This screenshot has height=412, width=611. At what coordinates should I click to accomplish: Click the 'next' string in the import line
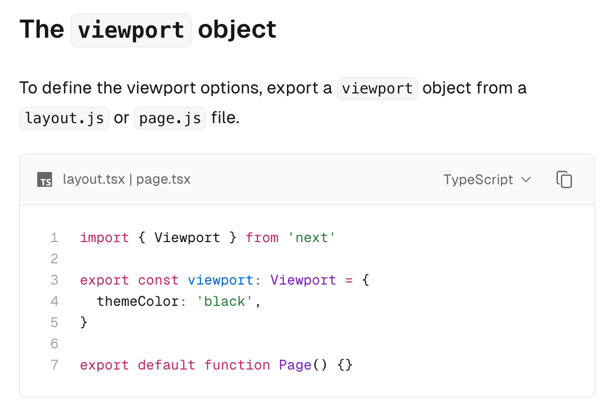point(311,237)
